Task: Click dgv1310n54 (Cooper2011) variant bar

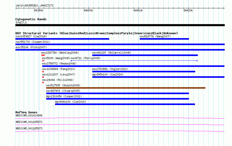Action: coord(118,99)
